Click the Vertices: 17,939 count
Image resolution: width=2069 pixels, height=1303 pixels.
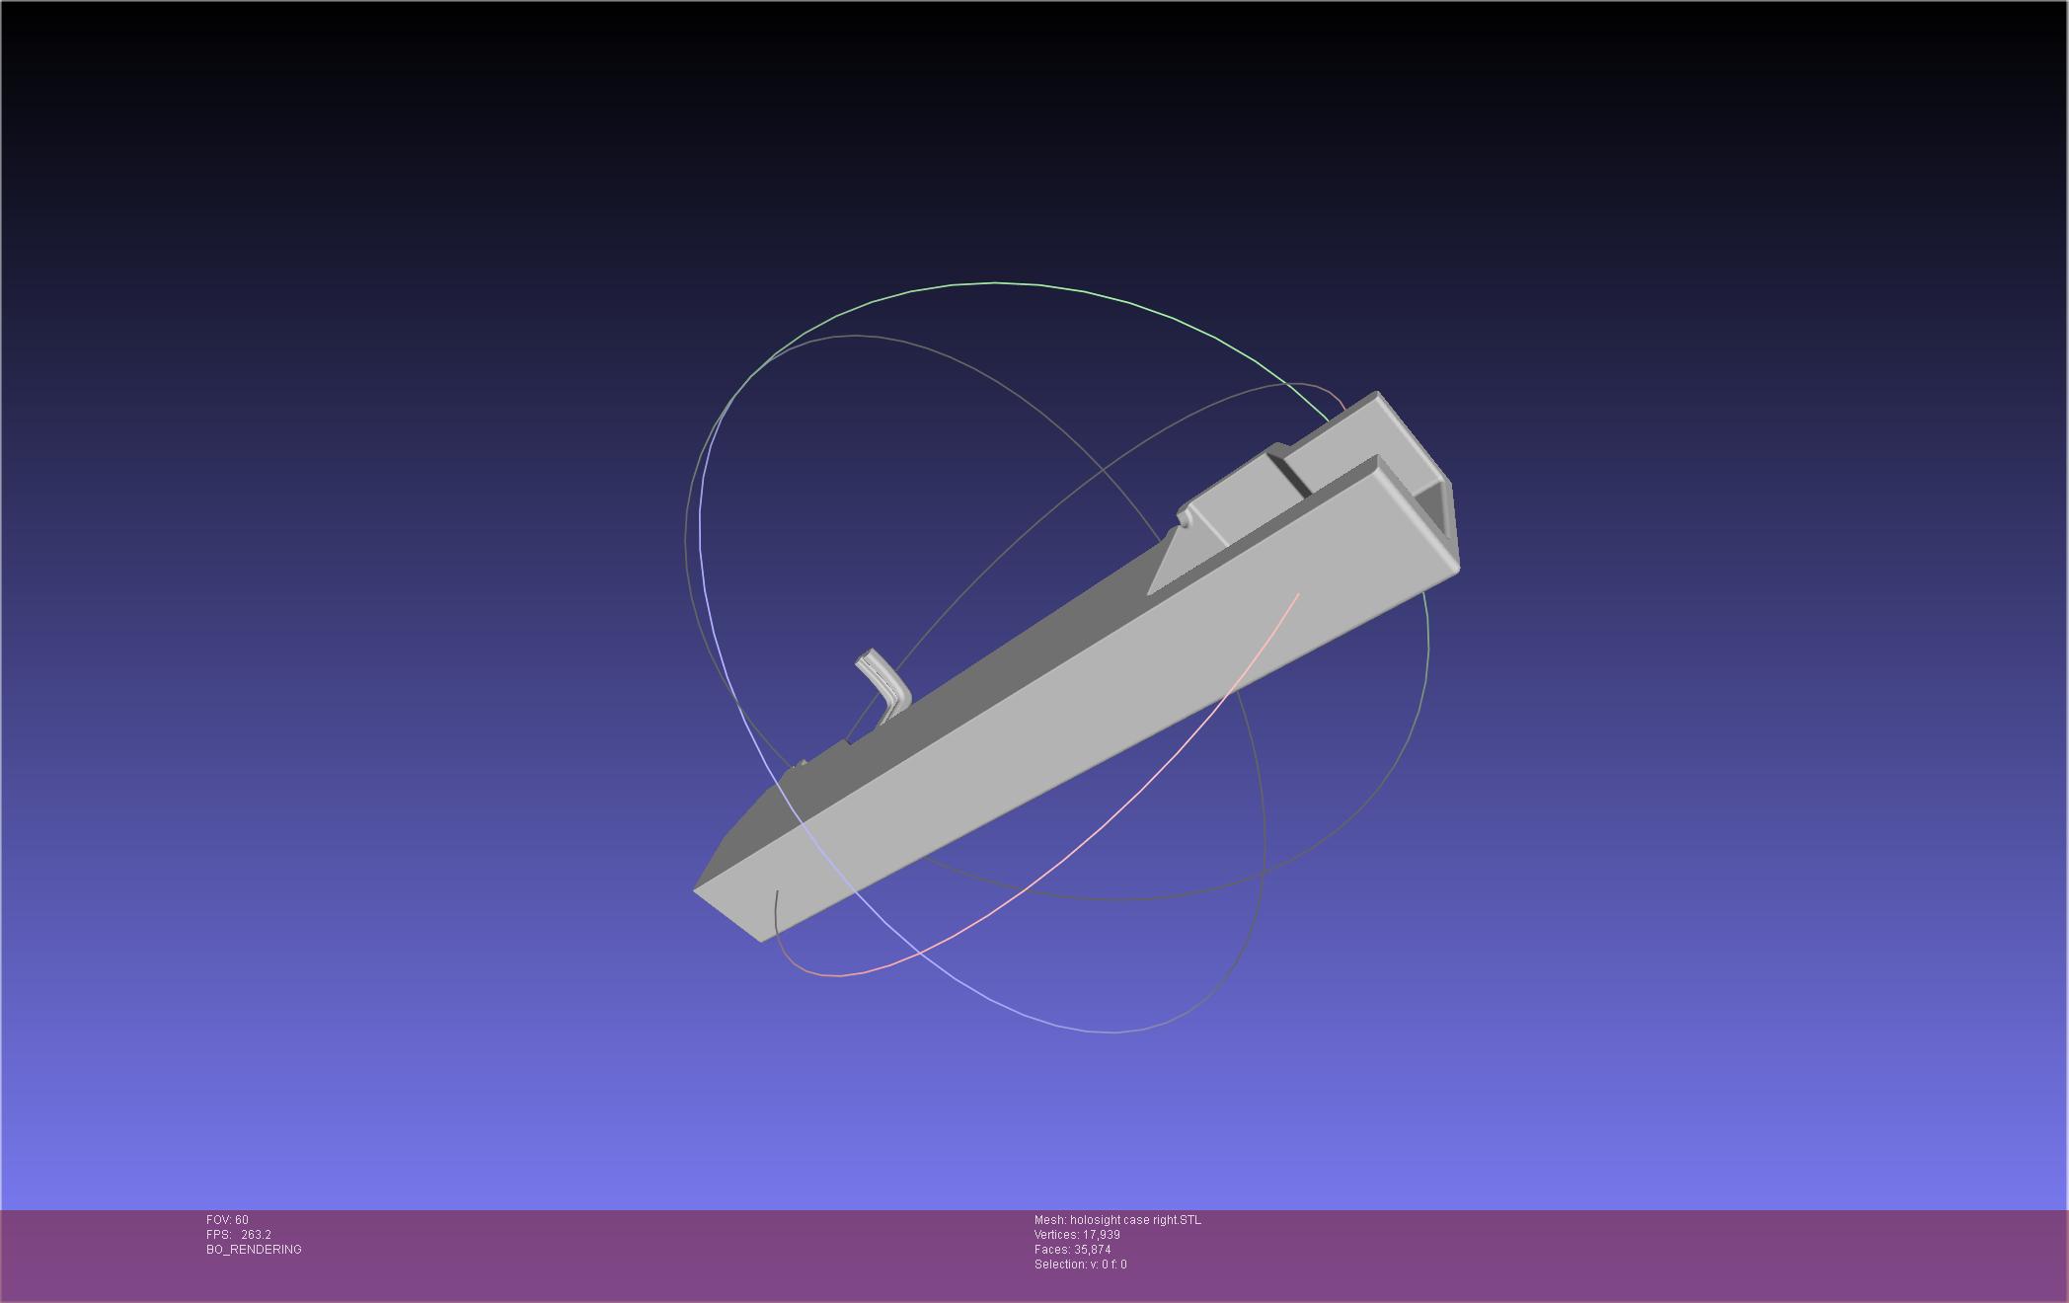coord(1077,1235)
